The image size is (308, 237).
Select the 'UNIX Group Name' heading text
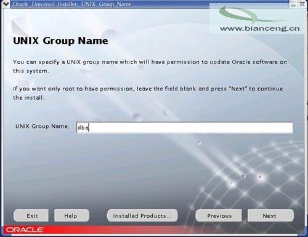[60, 41]
